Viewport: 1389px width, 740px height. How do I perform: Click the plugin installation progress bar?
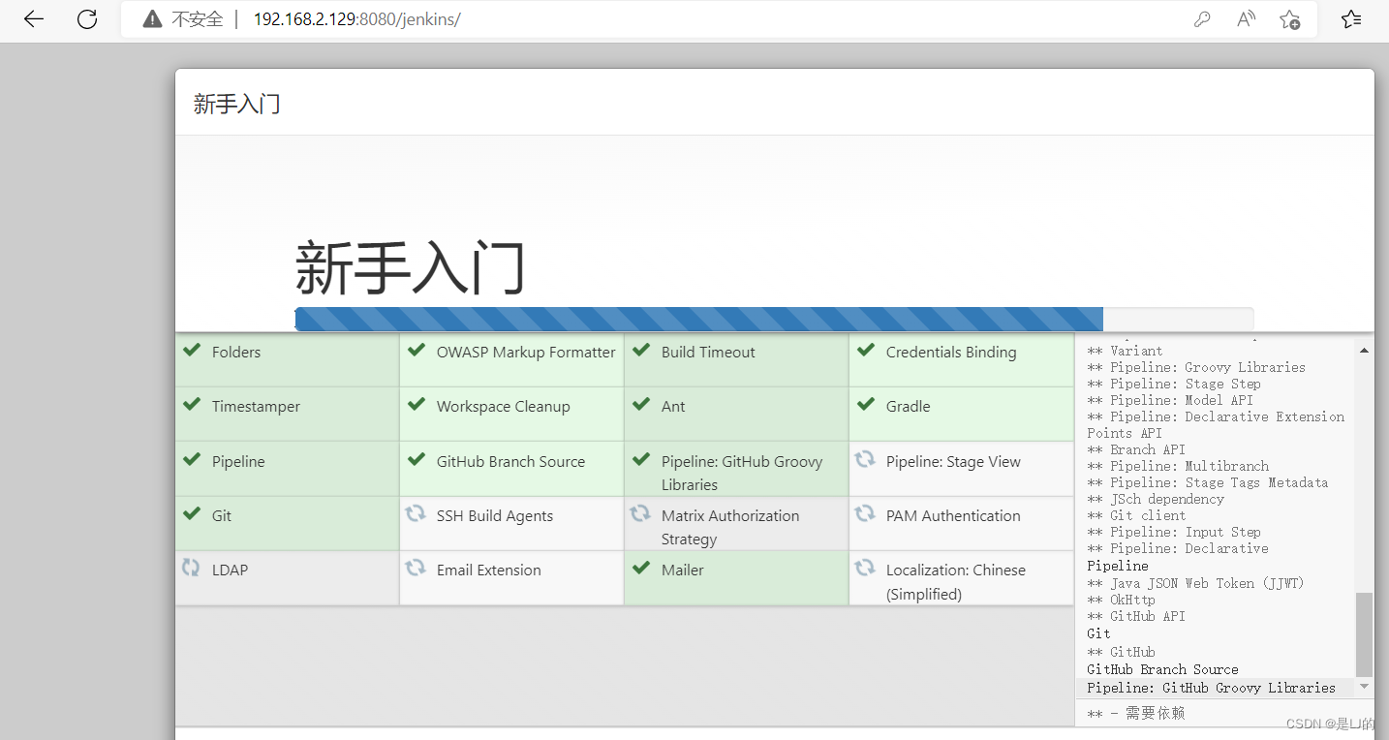(774, 319)
